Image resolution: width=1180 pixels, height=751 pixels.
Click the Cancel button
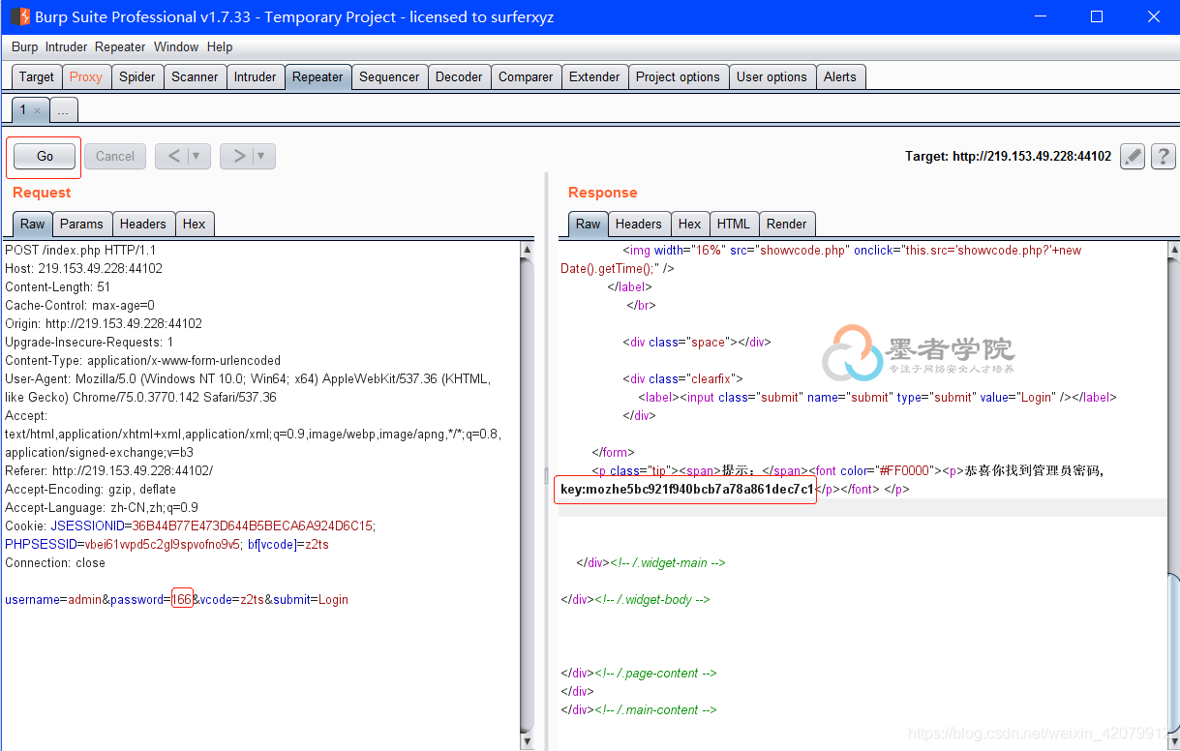tap(115, 156)
